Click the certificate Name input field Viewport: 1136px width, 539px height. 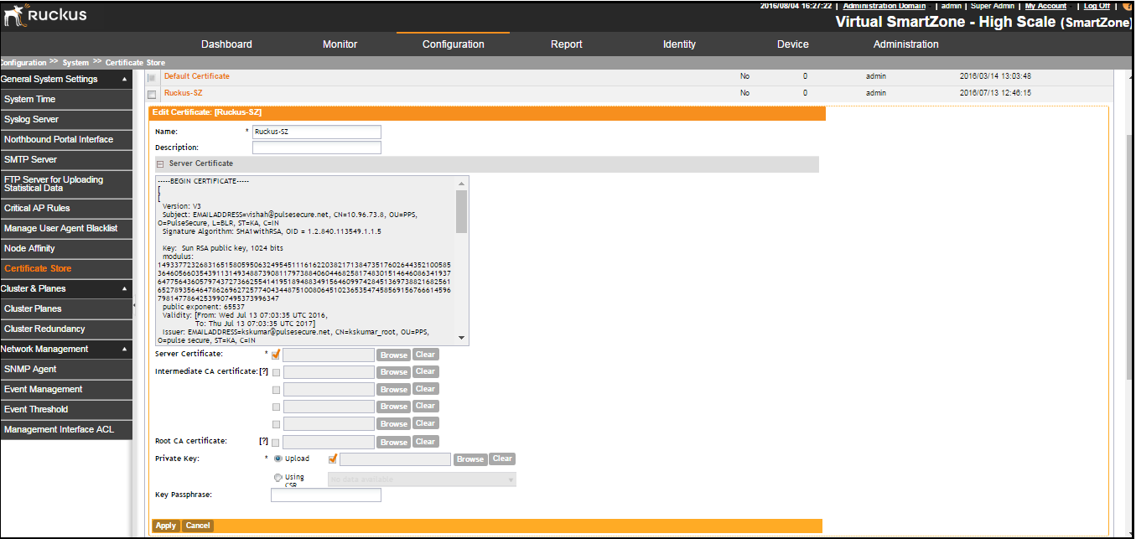coord(317,132)
